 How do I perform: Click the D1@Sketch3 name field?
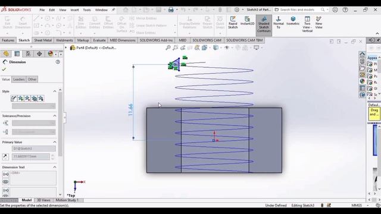click(34, 149)
